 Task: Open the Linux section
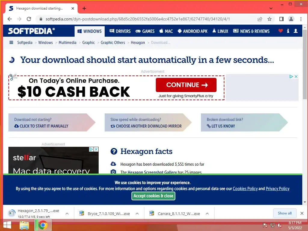(x=220, y=31)
